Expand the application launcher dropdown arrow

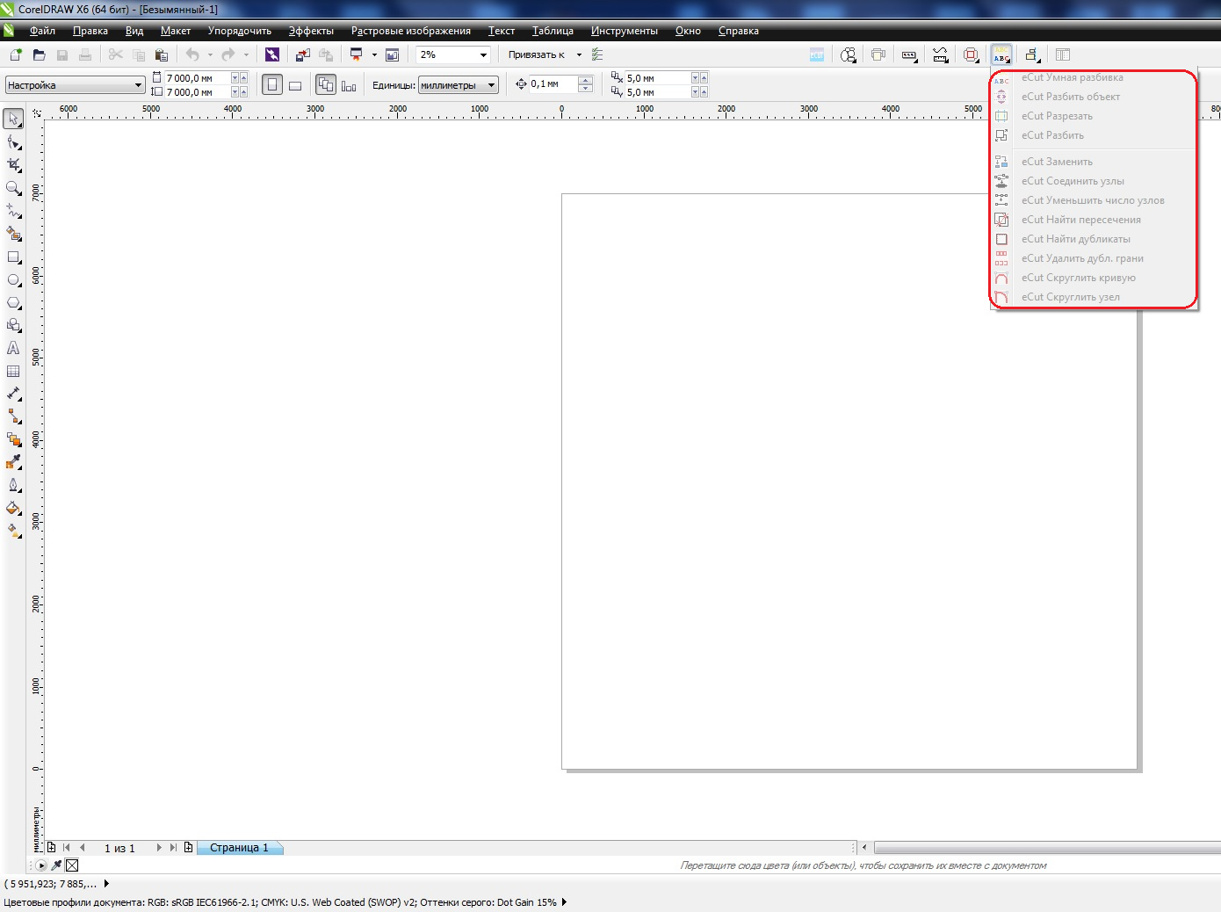click(x=374, y=54)
